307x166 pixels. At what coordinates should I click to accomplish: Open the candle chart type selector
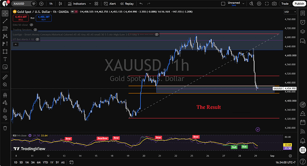(61, 4)
